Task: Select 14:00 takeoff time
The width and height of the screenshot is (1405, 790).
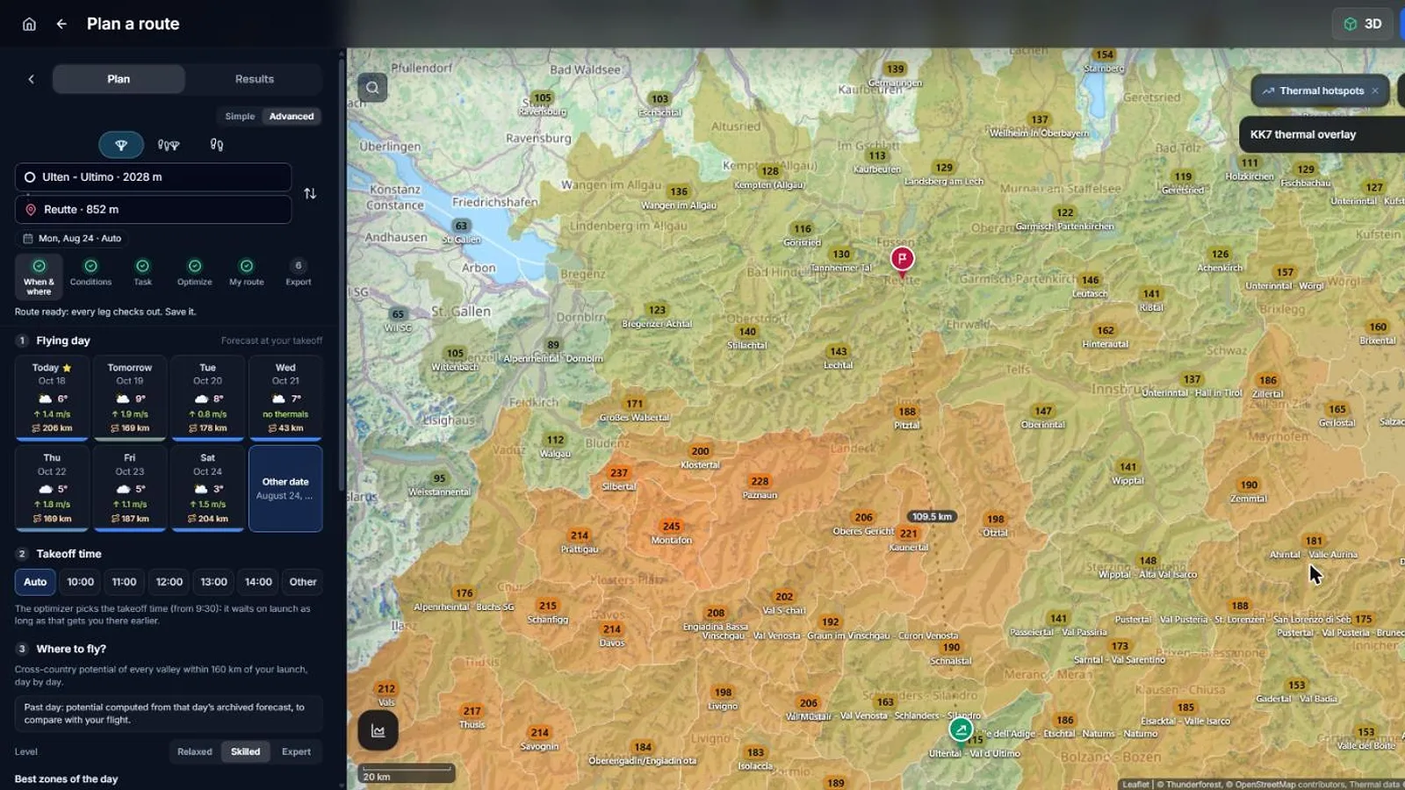Action: [258, 582]
